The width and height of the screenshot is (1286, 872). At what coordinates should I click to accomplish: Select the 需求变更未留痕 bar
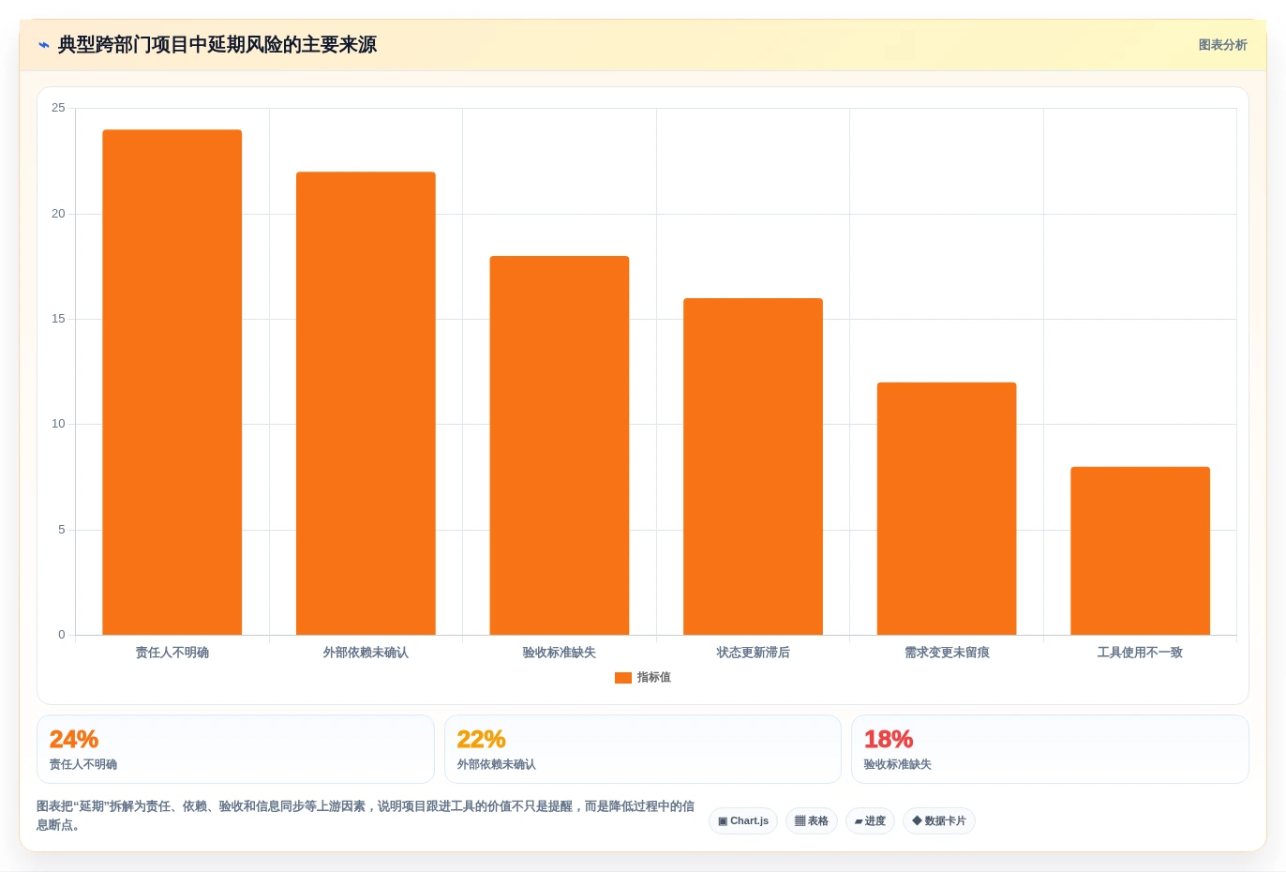click(x=947, y=508)
